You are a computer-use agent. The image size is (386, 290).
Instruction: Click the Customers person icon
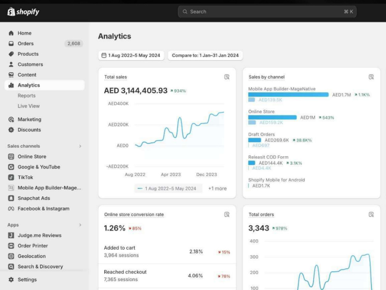pos(11,64)
